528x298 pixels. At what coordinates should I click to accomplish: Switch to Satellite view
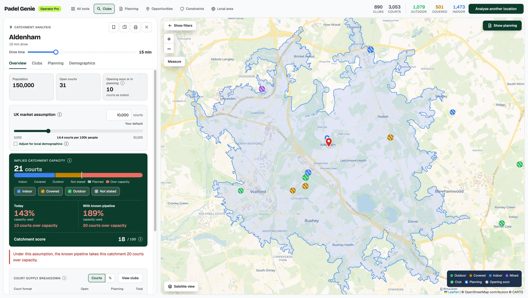[x=181, y=286]
